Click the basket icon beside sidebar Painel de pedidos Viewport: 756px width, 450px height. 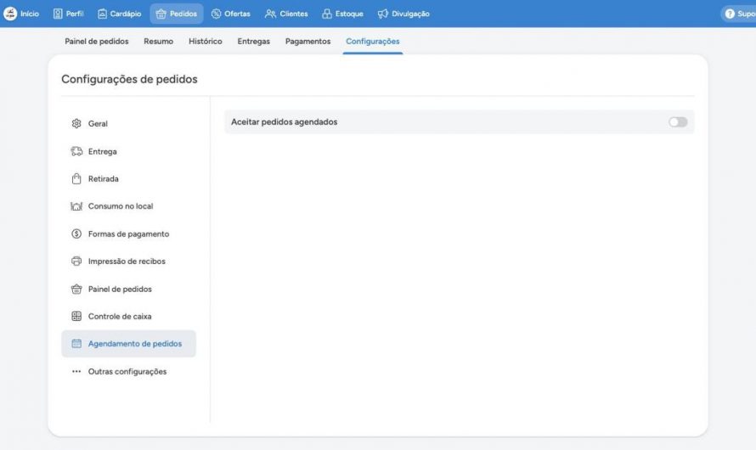tap(76, 289)
